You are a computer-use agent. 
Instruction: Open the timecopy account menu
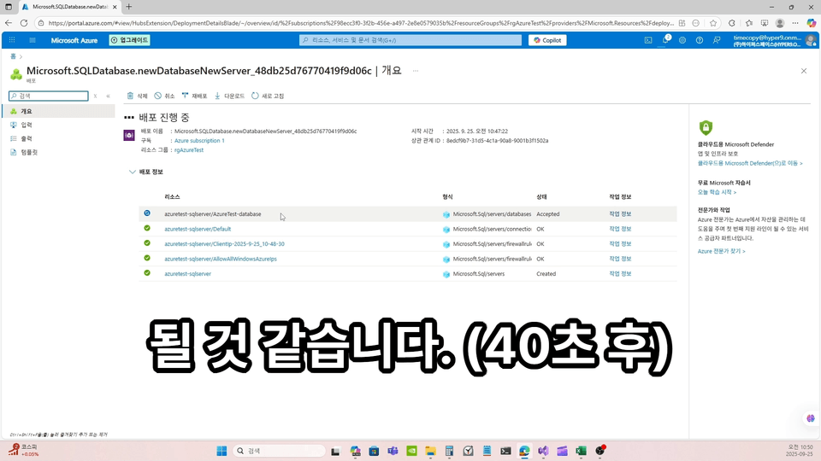[x=775, y=40]
